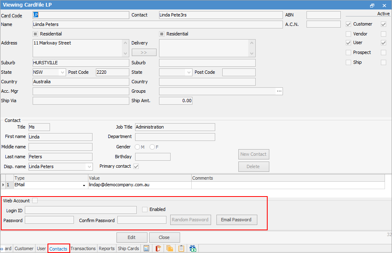Click the yellow stacked-pages icon tab
The height and width of the screenshot is (253, 392).
[169, 248]
